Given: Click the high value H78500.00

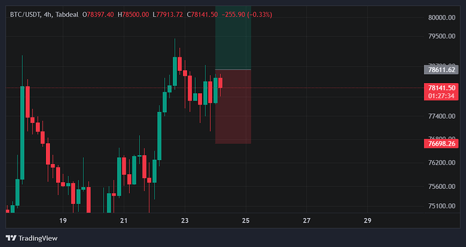Looking at the screenshot, I should (x=134, y=15).
